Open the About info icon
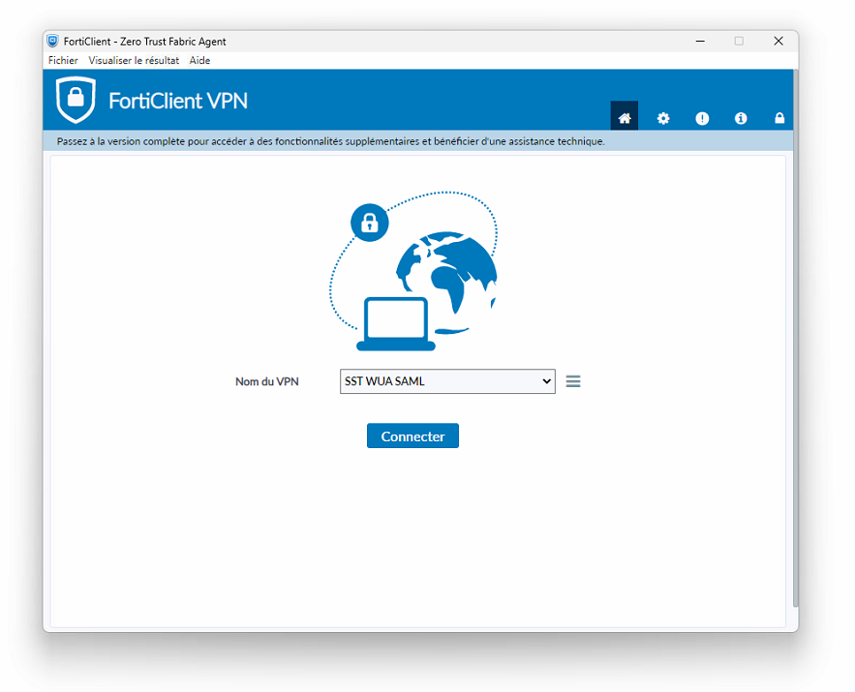855x692 pixels. pyautogui.click(x=741, y=117)
